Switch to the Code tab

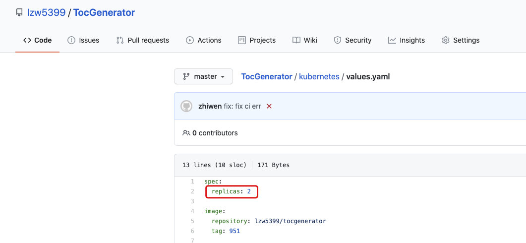pyautogui.click(x=37, y=40)
